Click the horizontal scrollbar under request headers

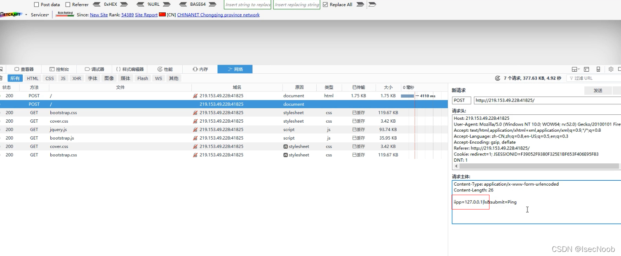[539, 166]
